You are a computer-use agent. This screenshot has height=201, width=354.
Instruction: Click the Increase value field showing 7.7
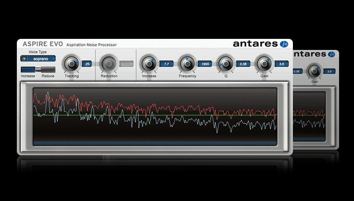point(166,64)
